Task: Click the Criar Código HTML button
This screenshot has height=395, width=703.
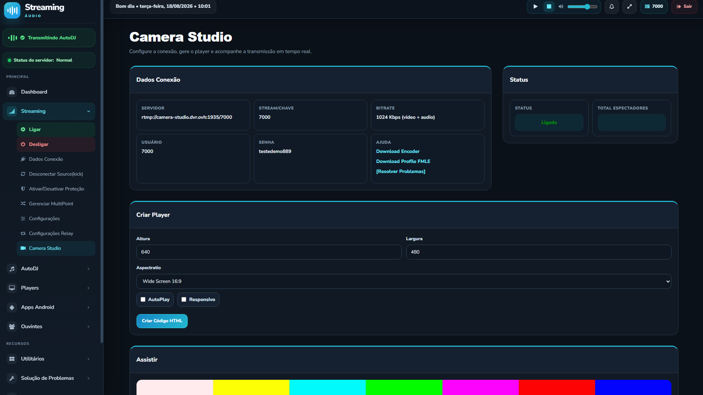Action: pos(162,321)
